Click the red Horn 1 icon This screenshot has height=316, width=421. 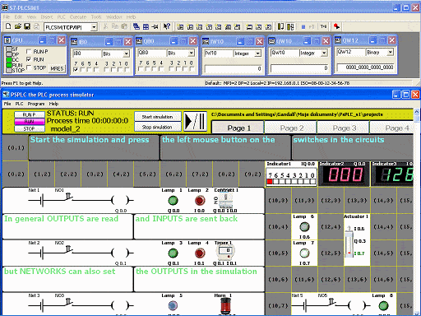[226, 305]
